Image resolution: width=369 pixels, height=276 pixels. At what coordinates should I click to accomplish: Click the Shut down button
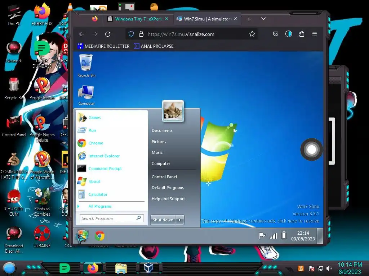163,220
